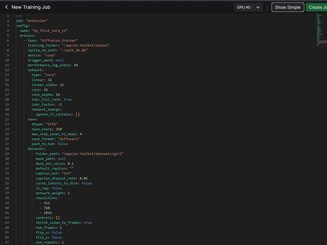
Task: Click the conv_alpha: 16 line
Action: [x=46, y=95]
